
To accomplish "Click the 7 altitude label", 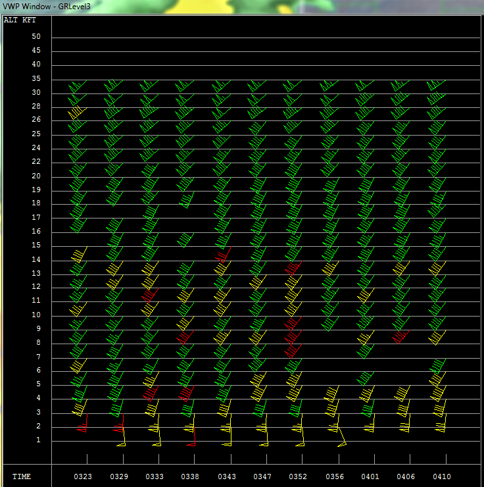I will (x=39, y=357).
